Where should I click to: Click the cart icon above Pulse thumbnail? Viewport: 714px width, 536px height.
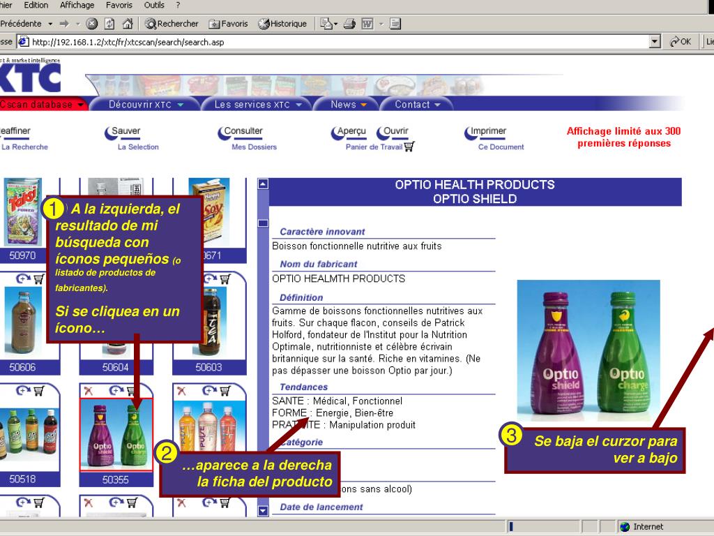[x=225, y=390]
